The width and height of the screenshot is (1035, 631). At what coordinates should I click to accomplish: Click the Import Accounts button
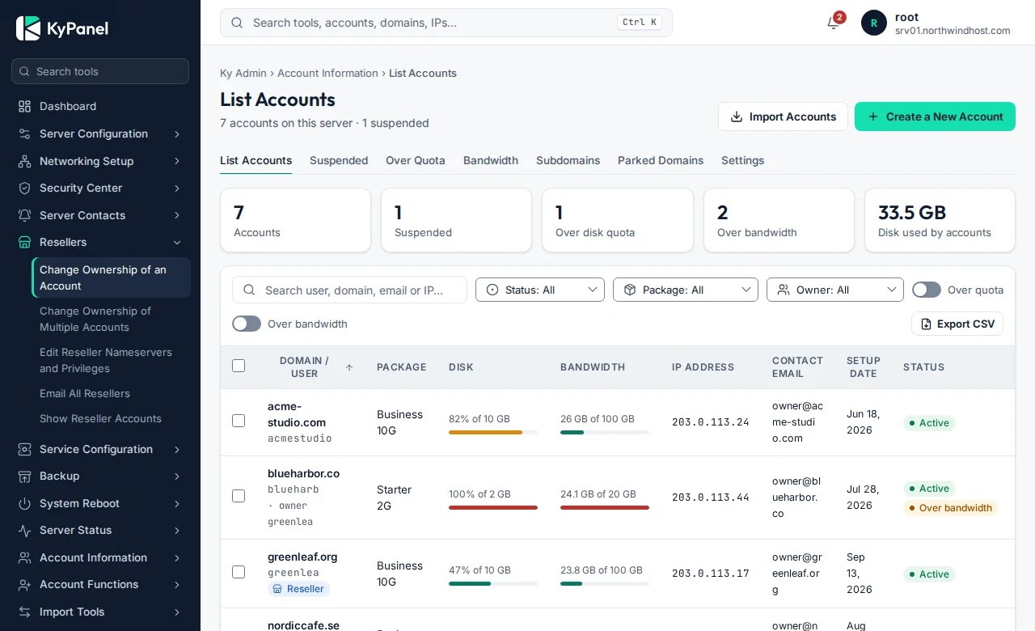pos(783,116)
